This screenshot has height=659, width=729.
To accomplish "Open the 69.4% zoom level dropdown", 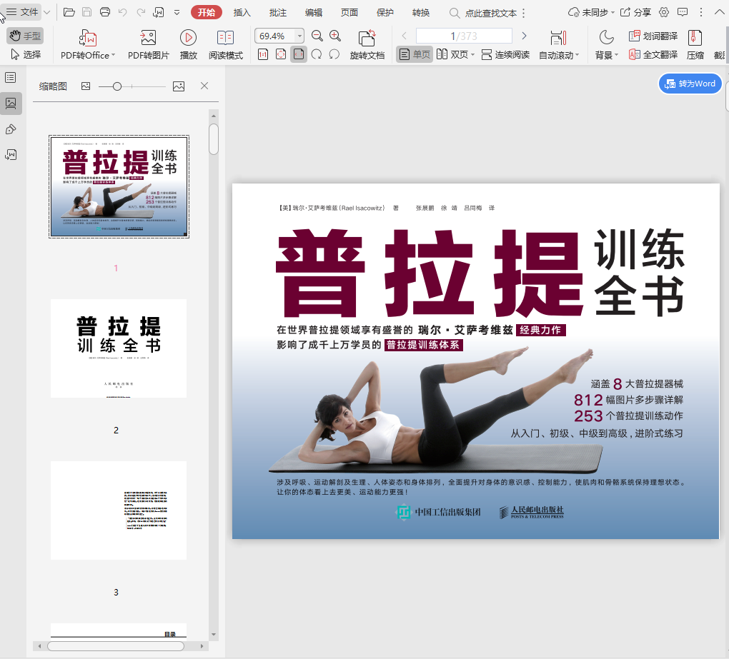I will 299,36.
